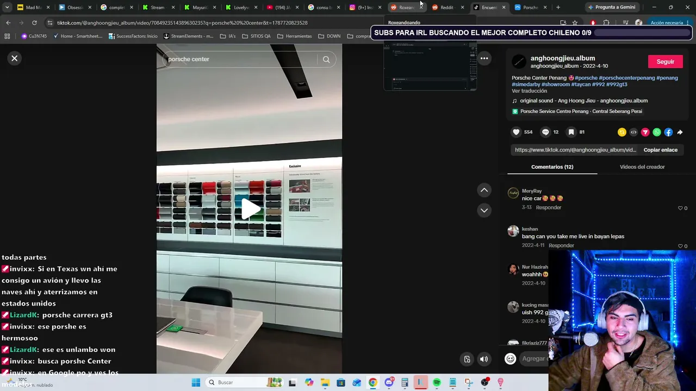Switch to the Obsess browser tab
The image size is (696, 391).
coord(74,8)
